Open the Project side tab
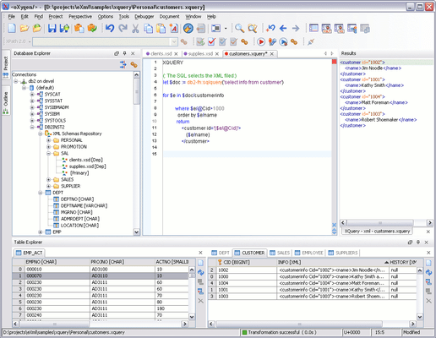Viewport: 436px width, 338px height. point(6,66)
